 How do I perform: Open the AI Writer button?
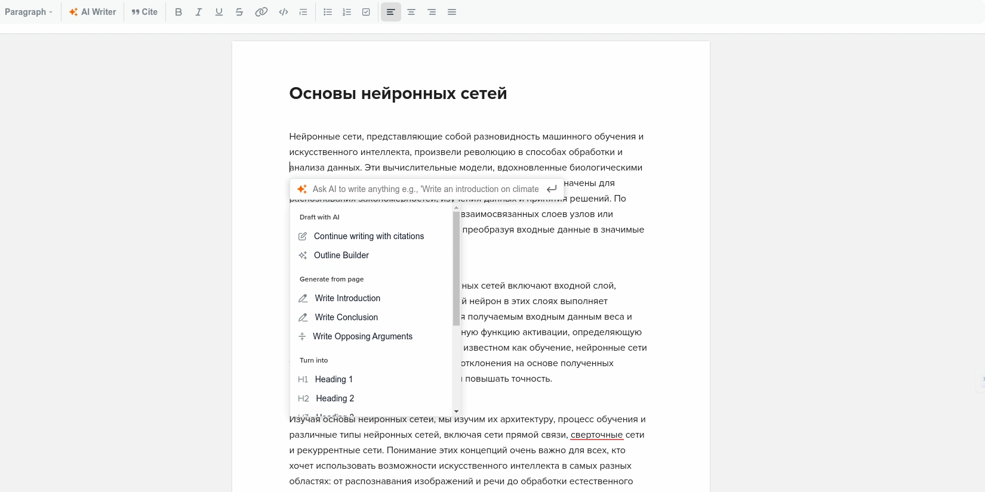93,12
